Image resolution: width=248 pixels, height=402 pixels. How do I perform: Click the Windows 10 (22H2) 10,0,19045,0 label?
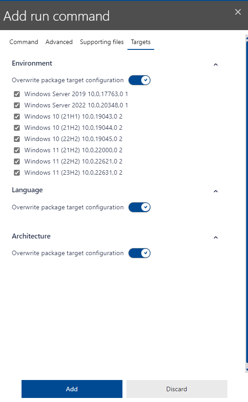pos(73,139)
